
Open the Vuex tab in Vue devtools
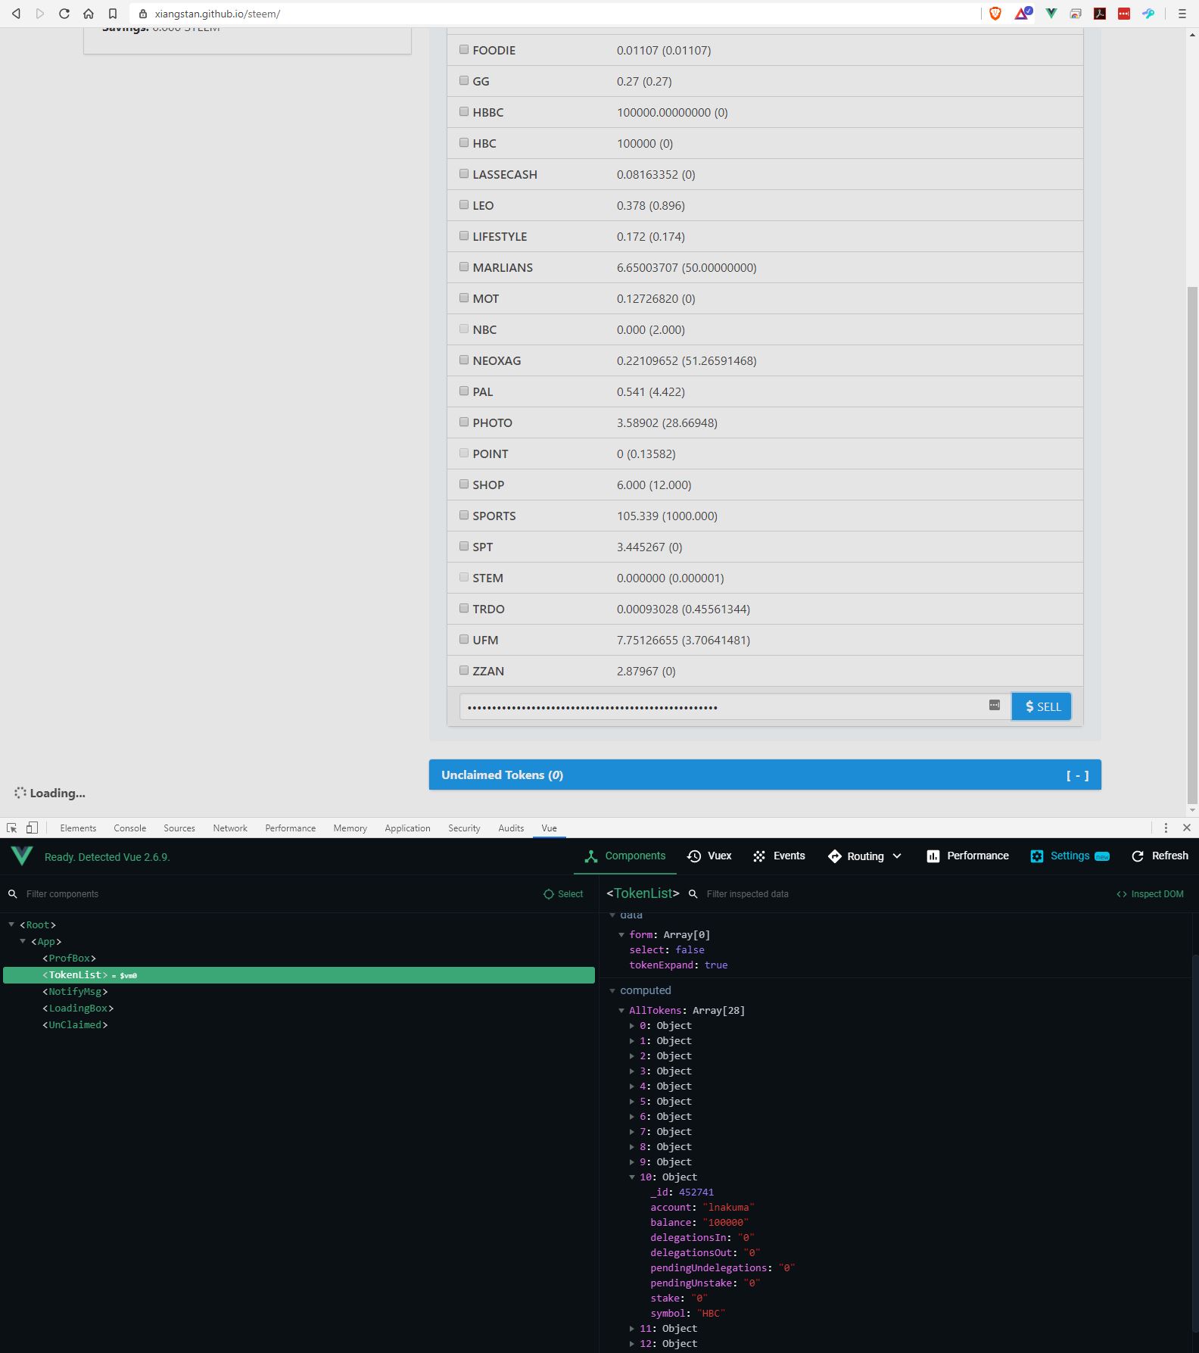click(x=709, y=856)
